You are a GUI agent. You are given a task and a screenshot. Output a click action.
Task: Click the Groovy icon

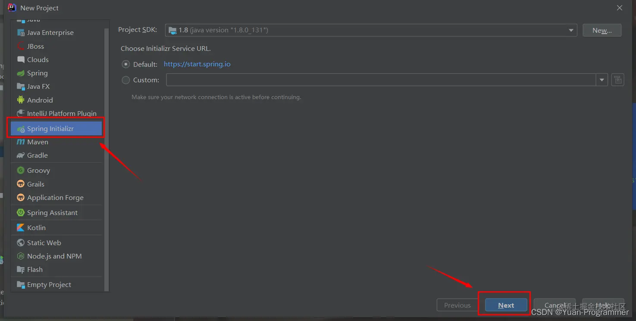pos(21,171)
